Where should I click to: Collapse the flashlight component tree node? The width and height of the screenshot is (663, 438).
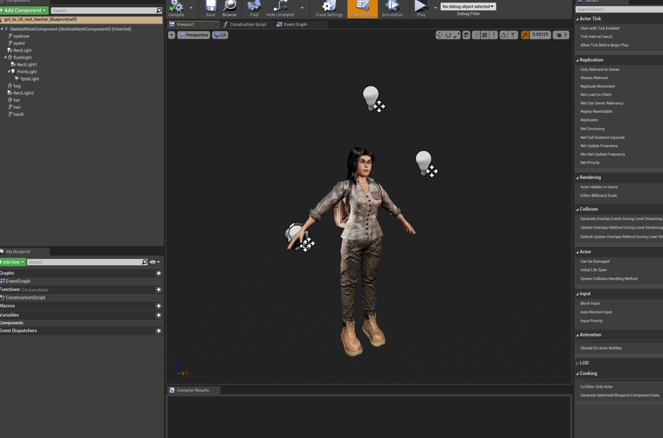(5, 58)
